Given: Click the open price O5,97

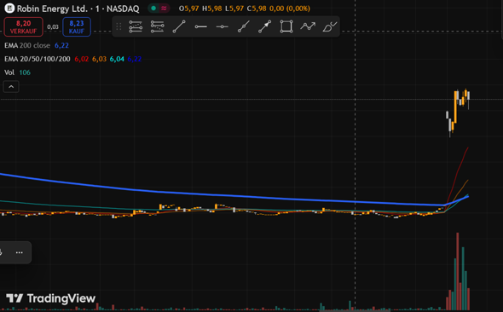Looking at the screenshot, I should coord(189,9).
